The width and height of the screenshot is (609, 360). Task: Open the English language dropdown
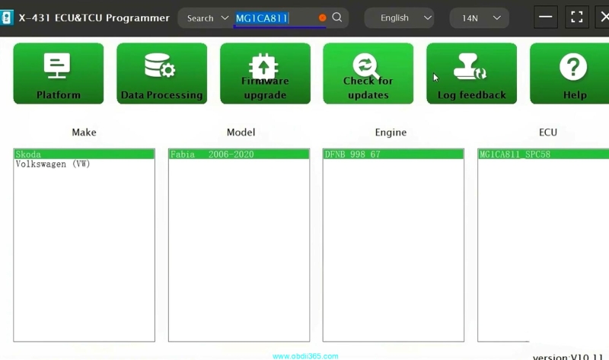click(x=399, y=18)
